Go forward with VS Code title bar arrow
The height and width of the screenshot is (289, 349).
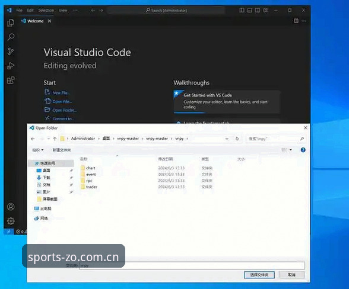(101, 10)
